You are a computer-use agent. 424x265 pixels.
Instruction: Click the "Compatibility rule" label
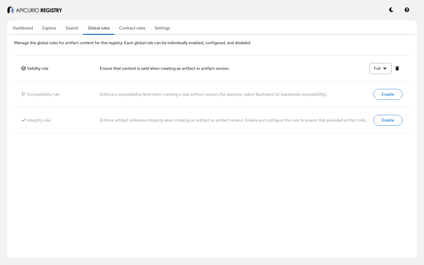coord(43,94)
